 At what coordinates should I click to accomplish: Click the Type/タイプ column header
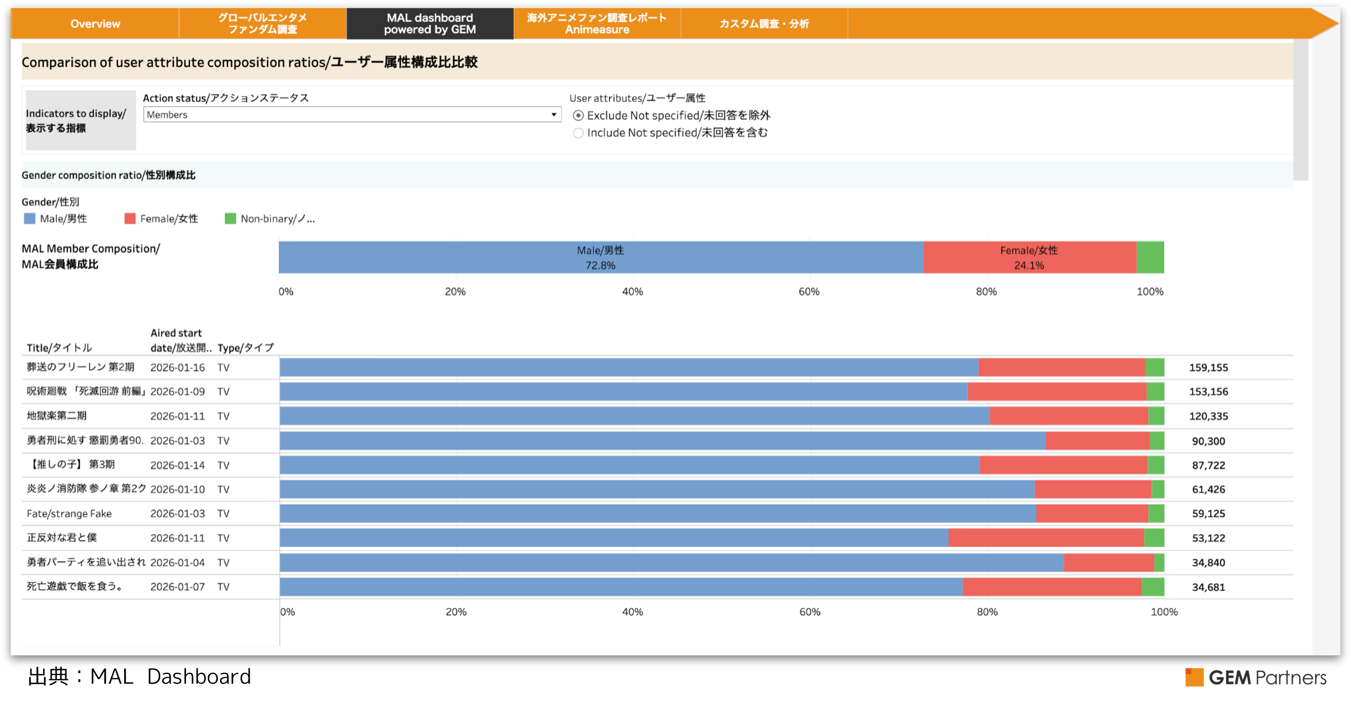245,347
